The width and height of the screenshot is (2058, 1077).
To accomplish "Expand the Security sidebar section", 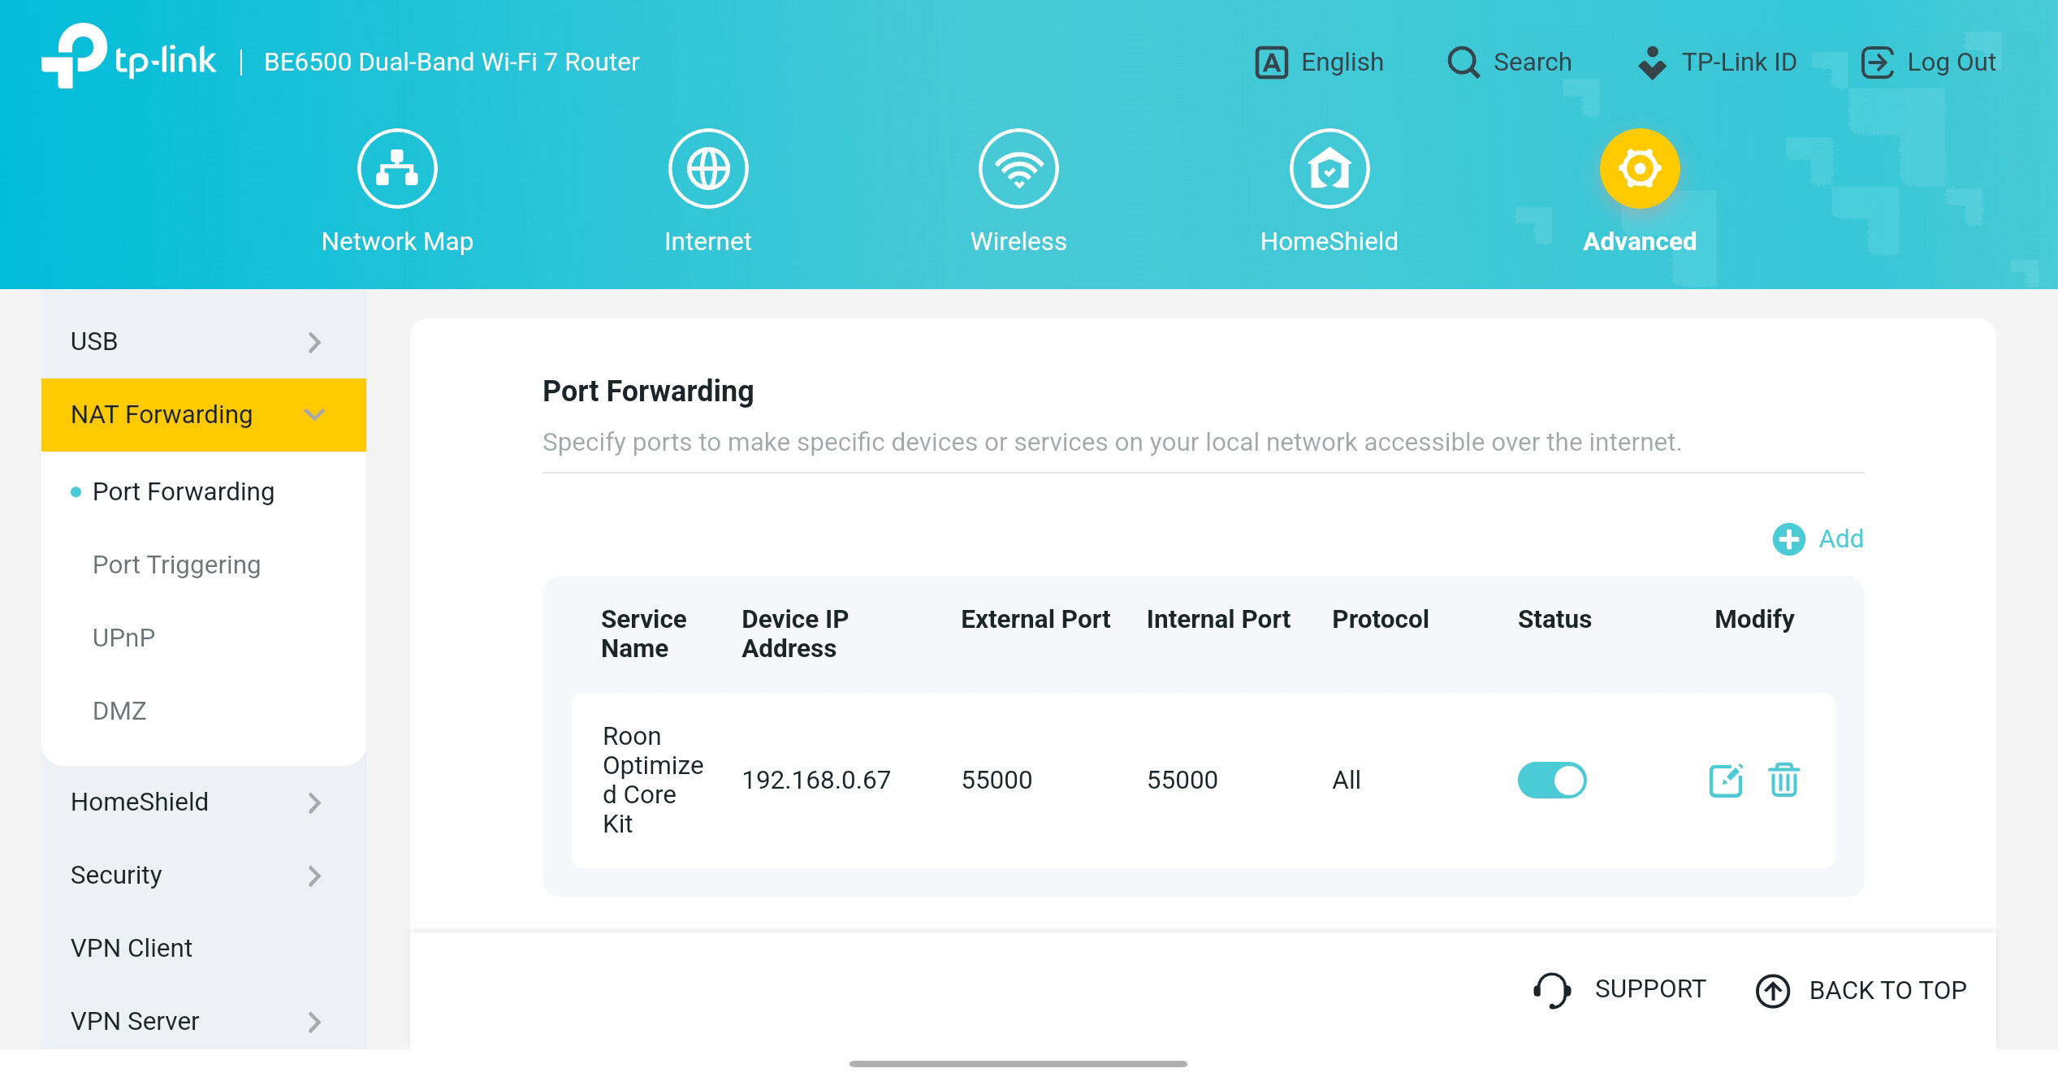I will pos(204,876).
